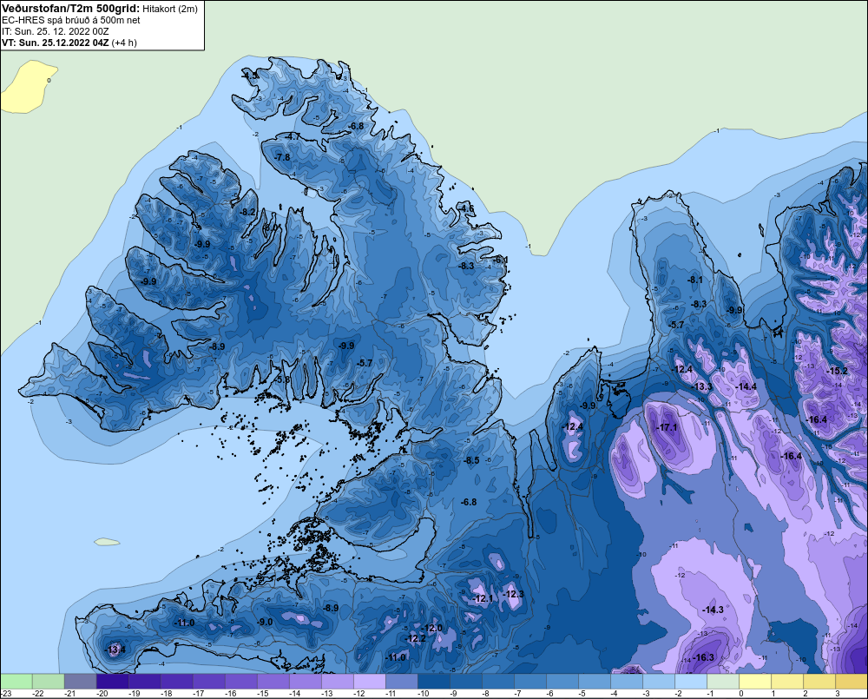
Task: Click the -12.3 temperature label
Action: (513, 594)
